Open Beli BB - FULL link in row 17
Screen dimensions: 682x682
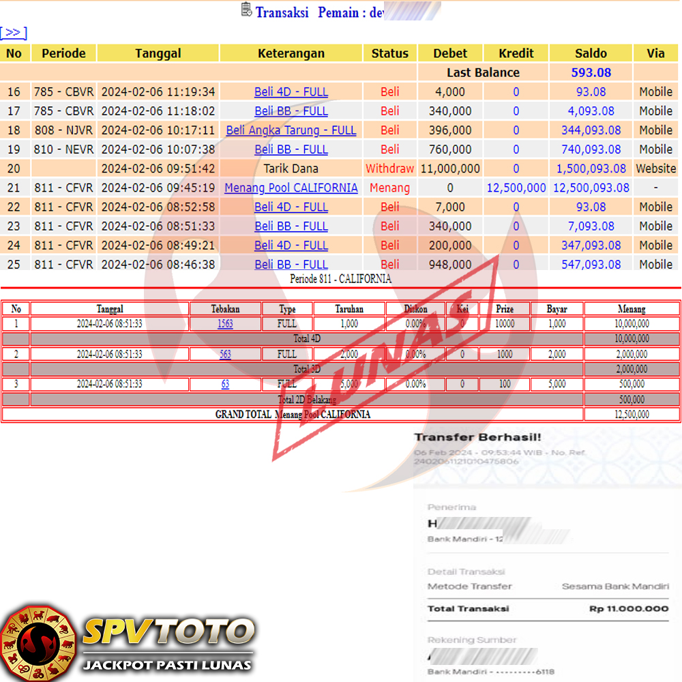click(291, 110)
